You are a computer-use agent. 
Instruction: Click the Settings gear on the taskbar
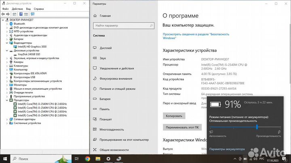click(108, 159)
